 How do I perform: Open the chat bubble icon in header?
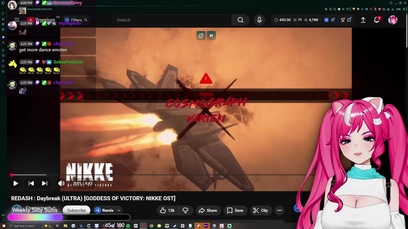(349, 20)
